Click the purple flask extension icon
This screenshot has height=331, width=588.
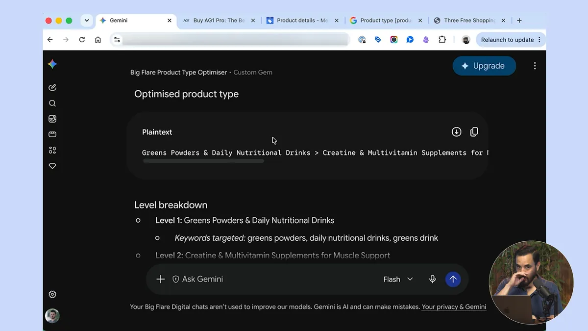(426, 40)
